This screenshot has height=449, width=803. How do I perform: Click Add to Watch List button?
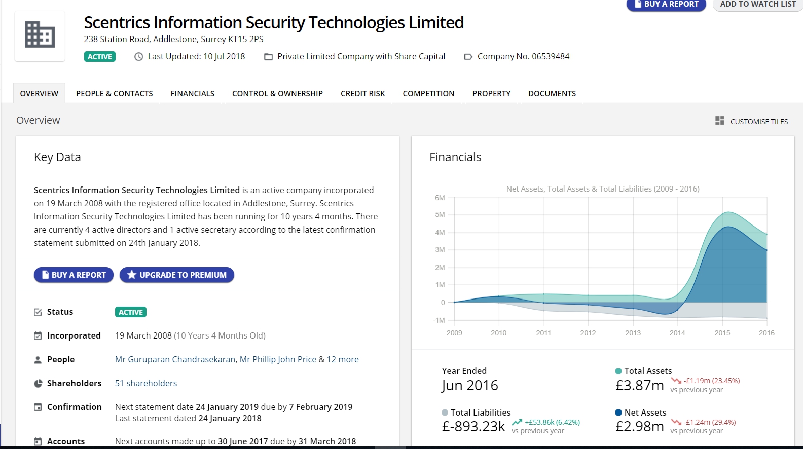(757, 5)
